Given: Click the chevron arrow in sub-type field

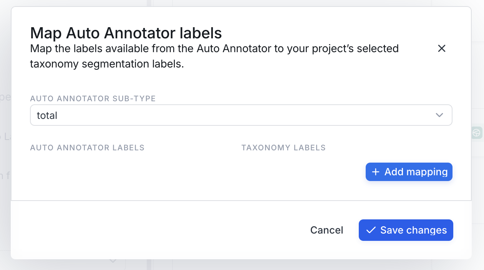Looking at the screenshot, I should click(x=439, y=115).
